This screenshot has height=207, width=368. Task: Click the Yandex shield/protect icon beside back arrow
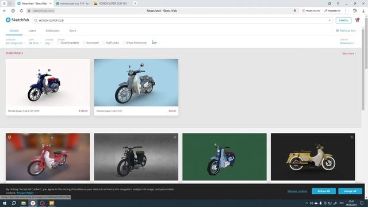point(13,11)
